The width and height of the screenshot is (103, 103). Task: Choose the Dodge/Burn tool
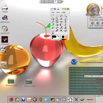[x=61, y=30]
